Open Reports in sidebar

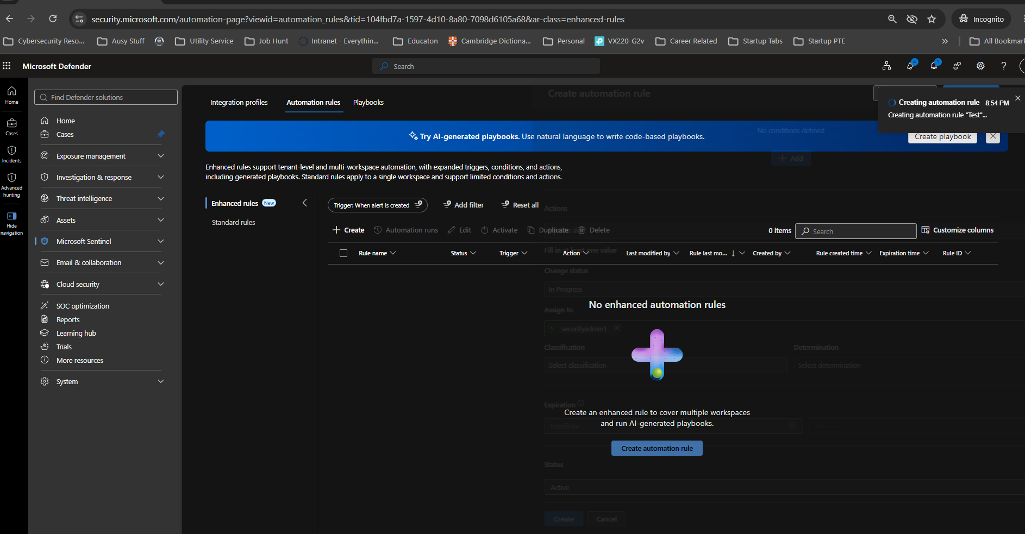[x=68, y=320]
